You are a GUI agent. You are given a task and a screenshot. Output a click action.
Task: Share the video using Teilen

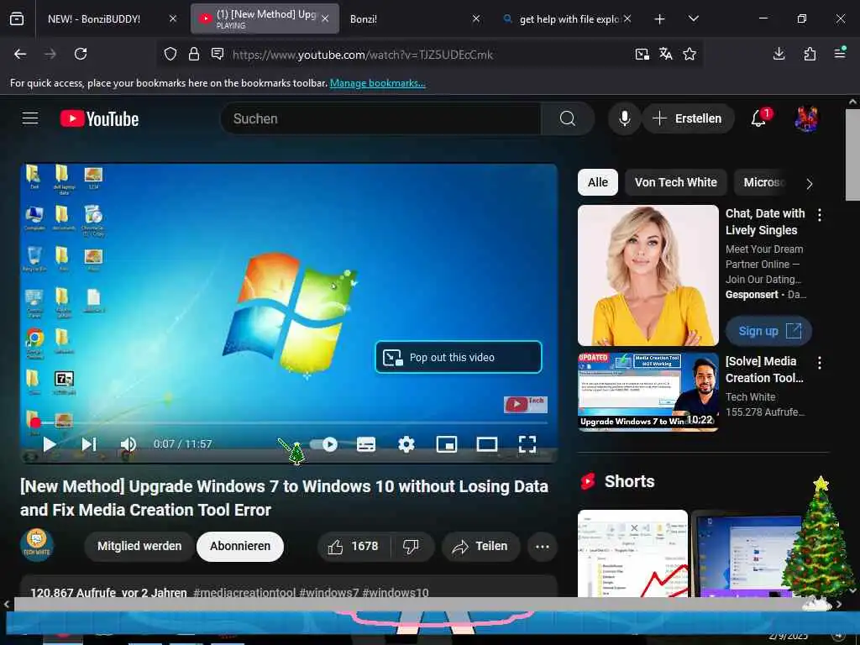pos(480,546)
